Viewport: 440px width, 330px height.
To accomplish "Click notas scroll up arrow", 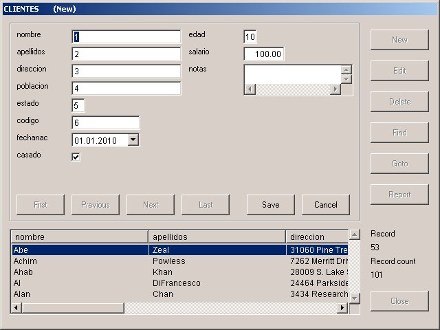I will tap(346, 69).
